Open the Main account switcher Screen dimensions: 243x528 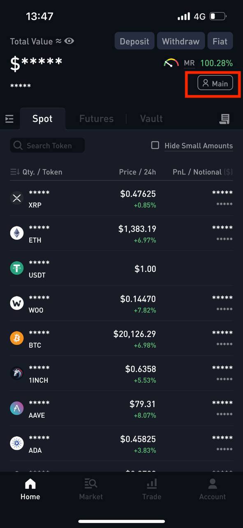(x=215, y=83)
